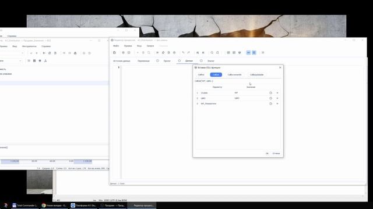Screen dimensions: 373x209
Task: Click the second highlighted blue toolbar icon in the process editor
Action: pos(254,53)
